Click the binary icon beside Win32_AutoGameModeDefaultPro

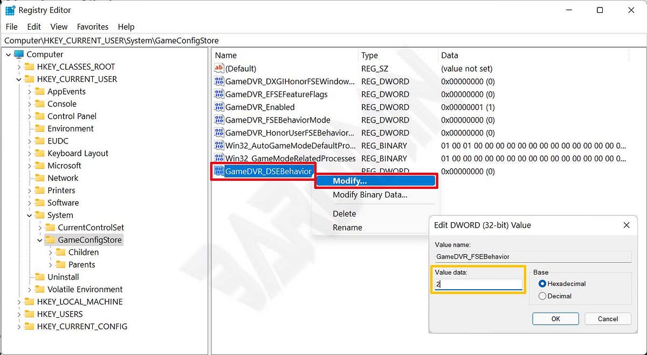[x=219, y=146]
